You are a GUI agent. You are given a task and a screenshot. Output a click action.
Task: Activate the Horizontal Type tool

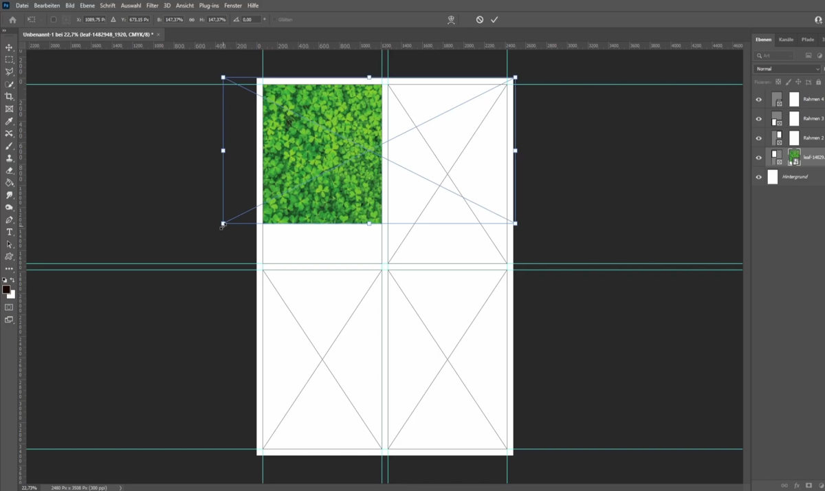(9, 232)
